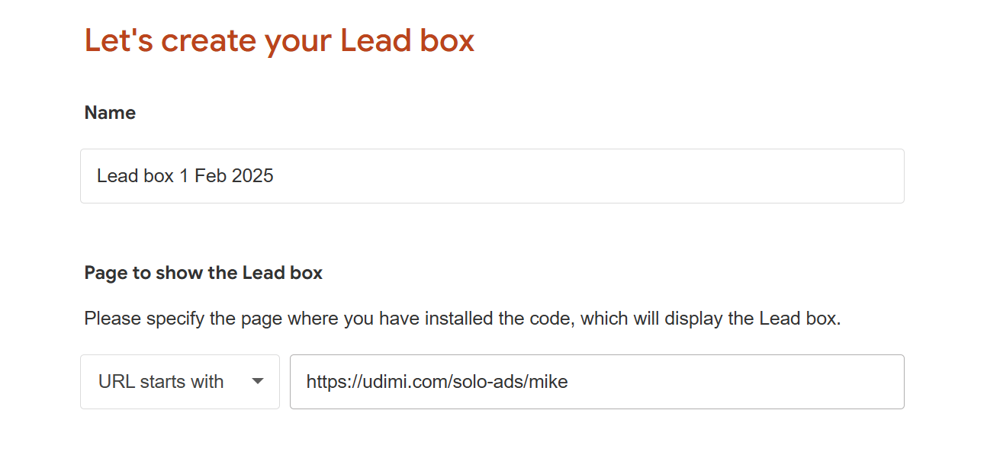Focus the page URL input field
Screen dimensions: 987x455
(x=596, y=382)
